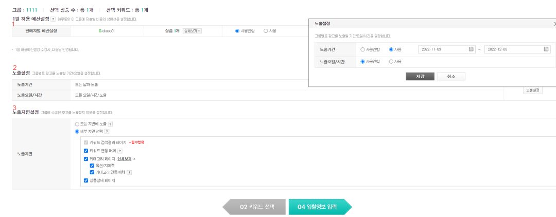Uncheck 옥션/지마켓 checkbox
This screenshot has height=217, width=556.
coord(92,165)
